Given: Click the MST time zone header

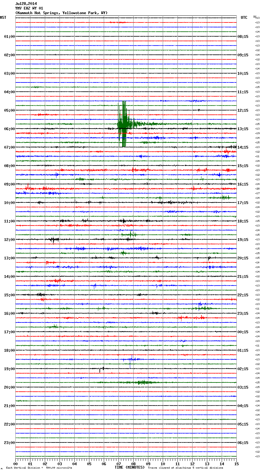Looking at the screenshot, I should tap(3, 18).
